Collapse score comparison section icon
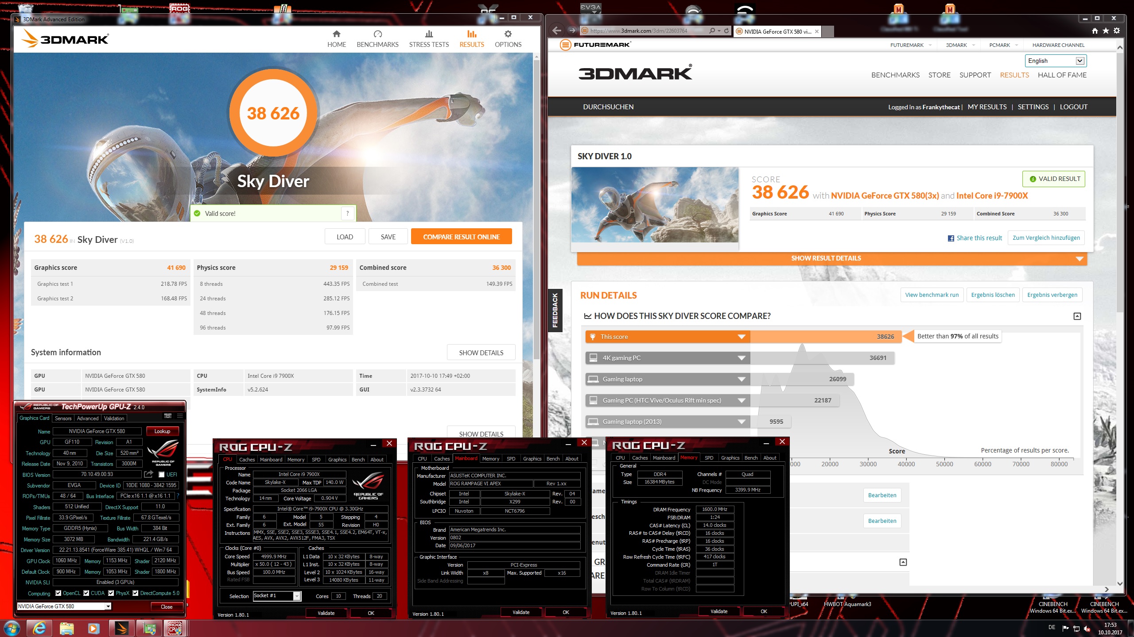 [1077, 316]
